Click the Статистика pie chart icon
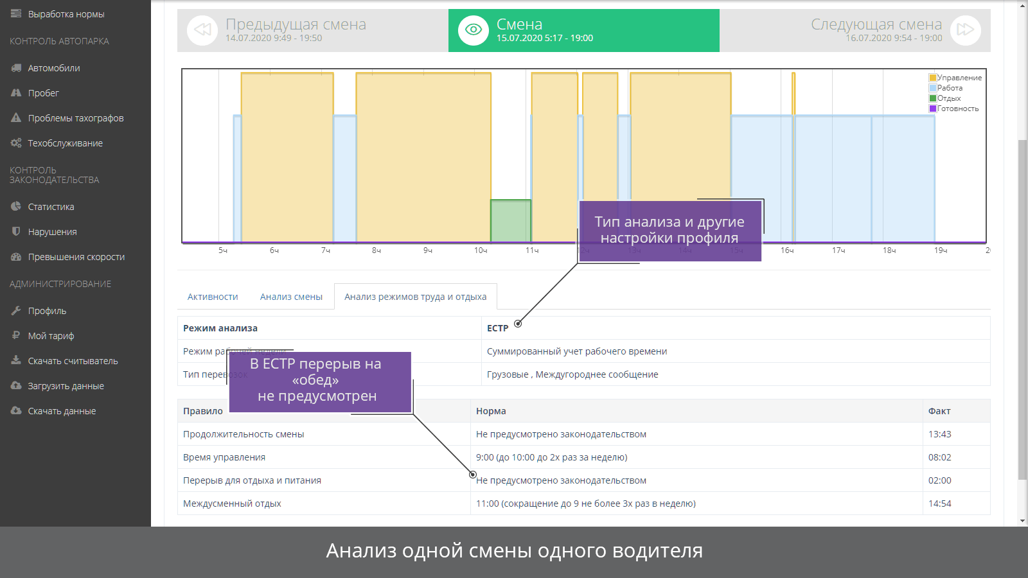 coord(16,206)
